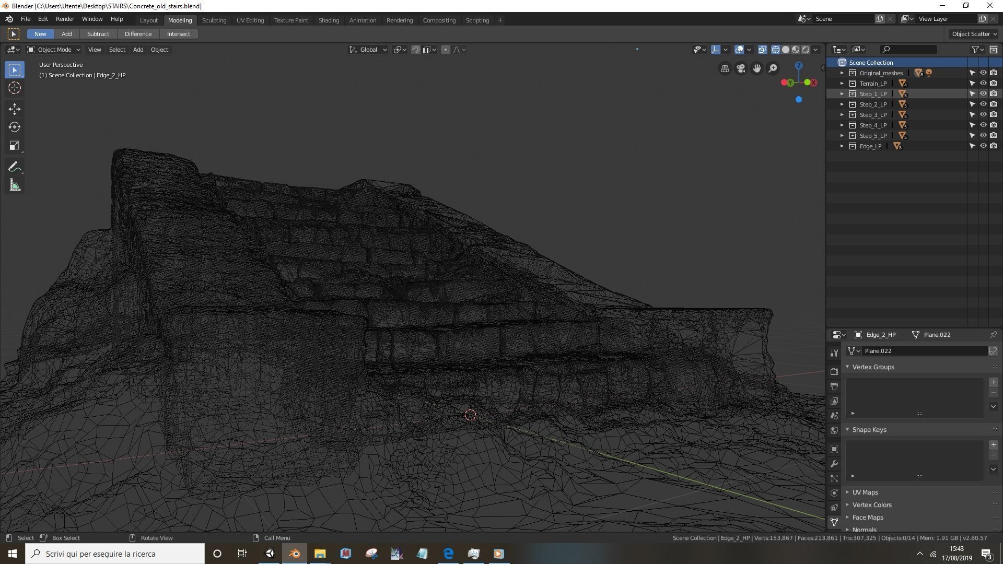Open Object Scatter dropdown
Image resolution: width=1003 pixels, height=564 pixels.
coord(974,34)
